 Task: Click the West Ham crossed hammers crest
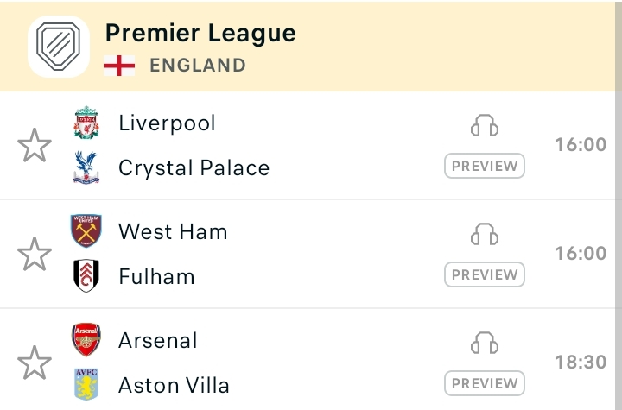point(86,230)
